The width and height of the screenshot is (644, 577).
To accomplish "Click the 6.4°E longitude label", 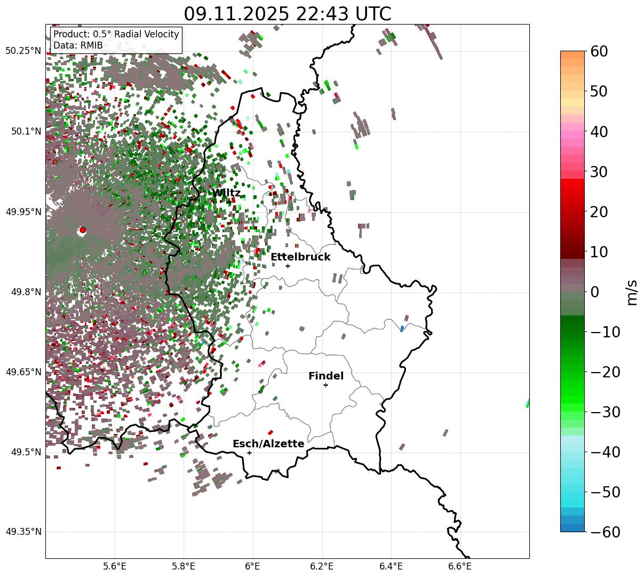I will [x=391, y=566].
